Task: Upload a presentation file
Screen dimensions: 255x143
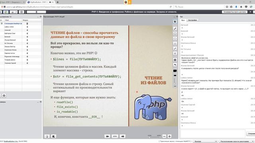Action: [x=47, y=136]
